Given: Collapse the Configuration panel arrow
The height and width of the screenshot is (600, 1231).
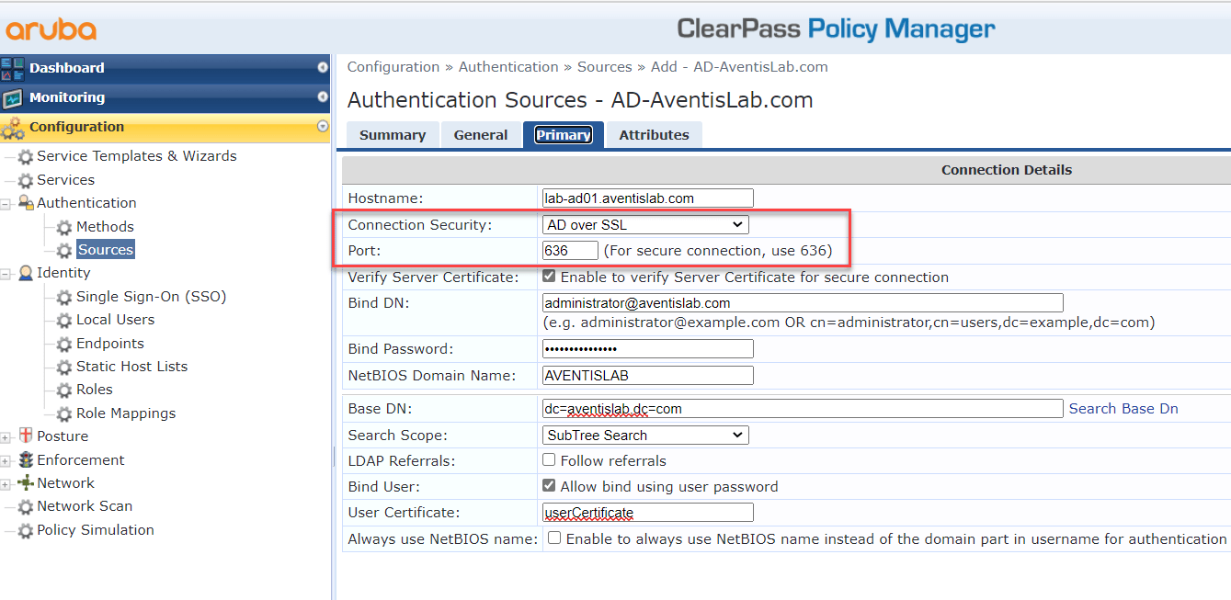Looking at the screenshot, I should pos(323,127).
